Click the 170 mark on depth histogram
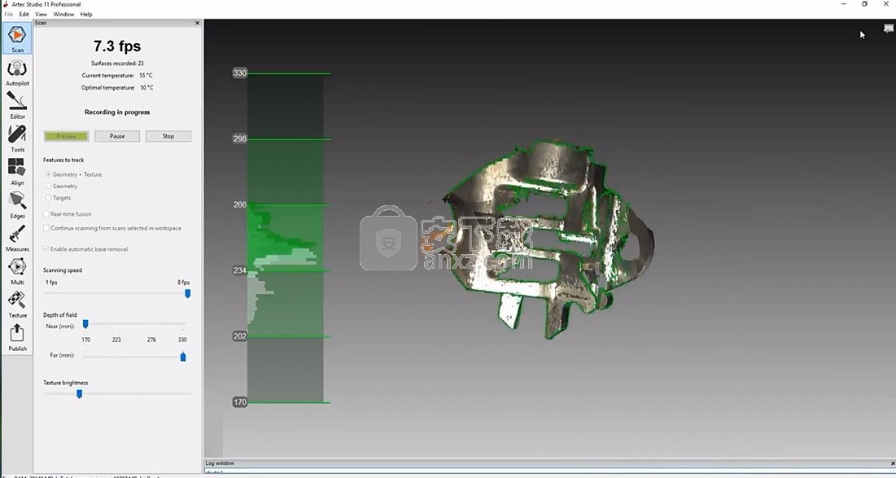 click(239, 402)
